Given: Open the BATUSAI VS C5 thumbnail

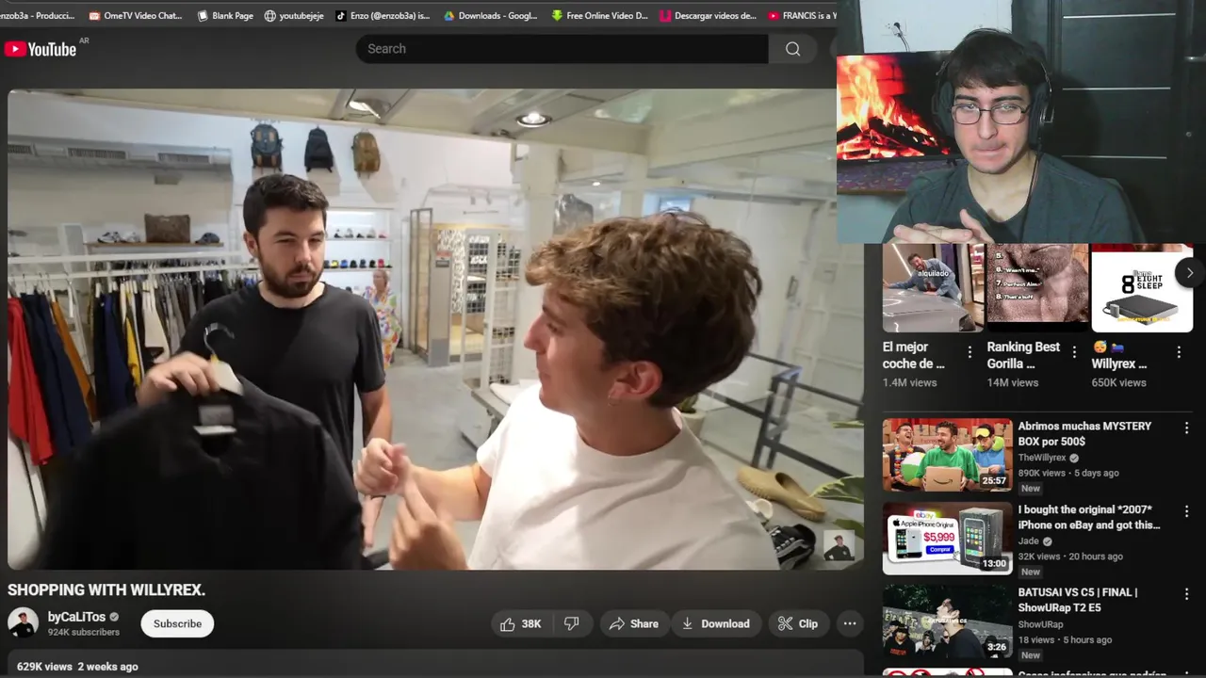Looking at the screenshot, I should click(x=947, y=621).
